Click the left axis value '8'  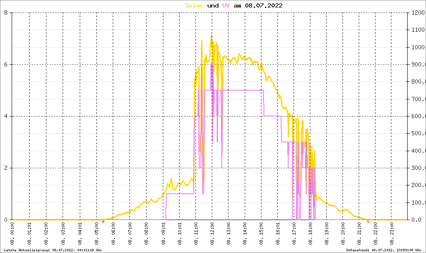click(6, 13)
